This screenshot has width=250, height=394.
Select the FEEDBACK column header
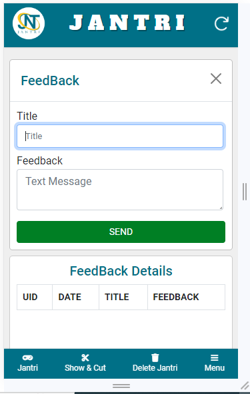click(x=176, y=297)
